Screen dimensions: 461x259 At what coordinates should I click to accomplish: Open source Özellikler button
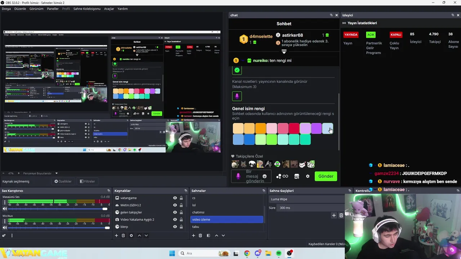63,181
